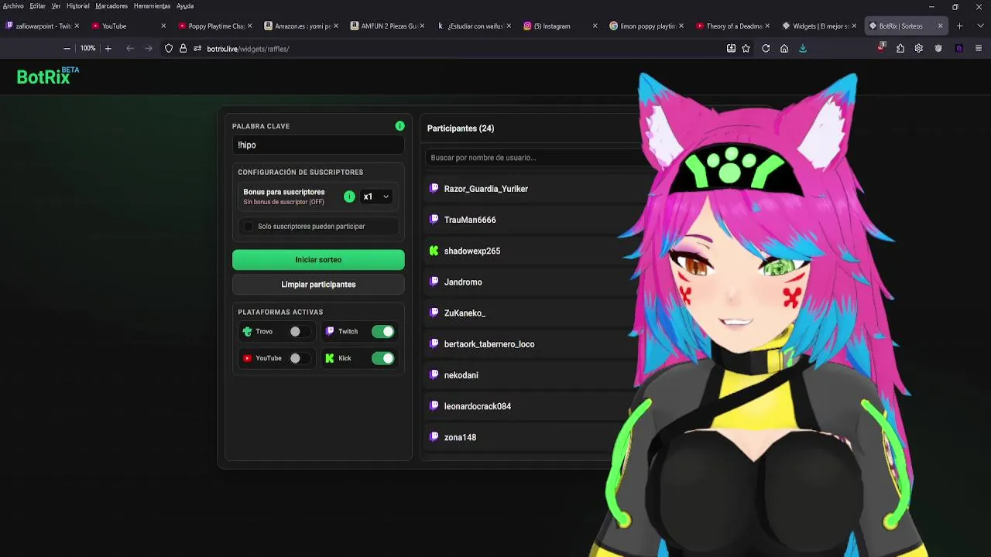The width and height of the screenshot is (991, 557).
Task: Click the botrix.live address bar
Action: 457,48
